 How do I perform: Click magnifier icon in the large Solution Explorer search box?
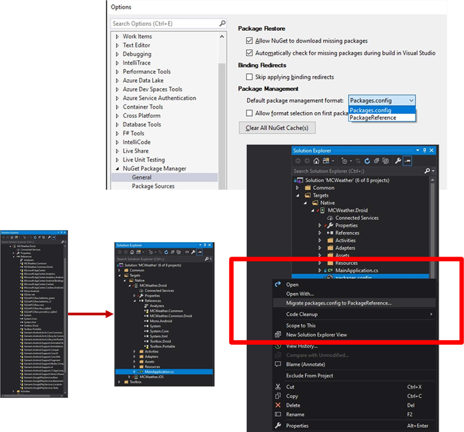tap(427, 171)
